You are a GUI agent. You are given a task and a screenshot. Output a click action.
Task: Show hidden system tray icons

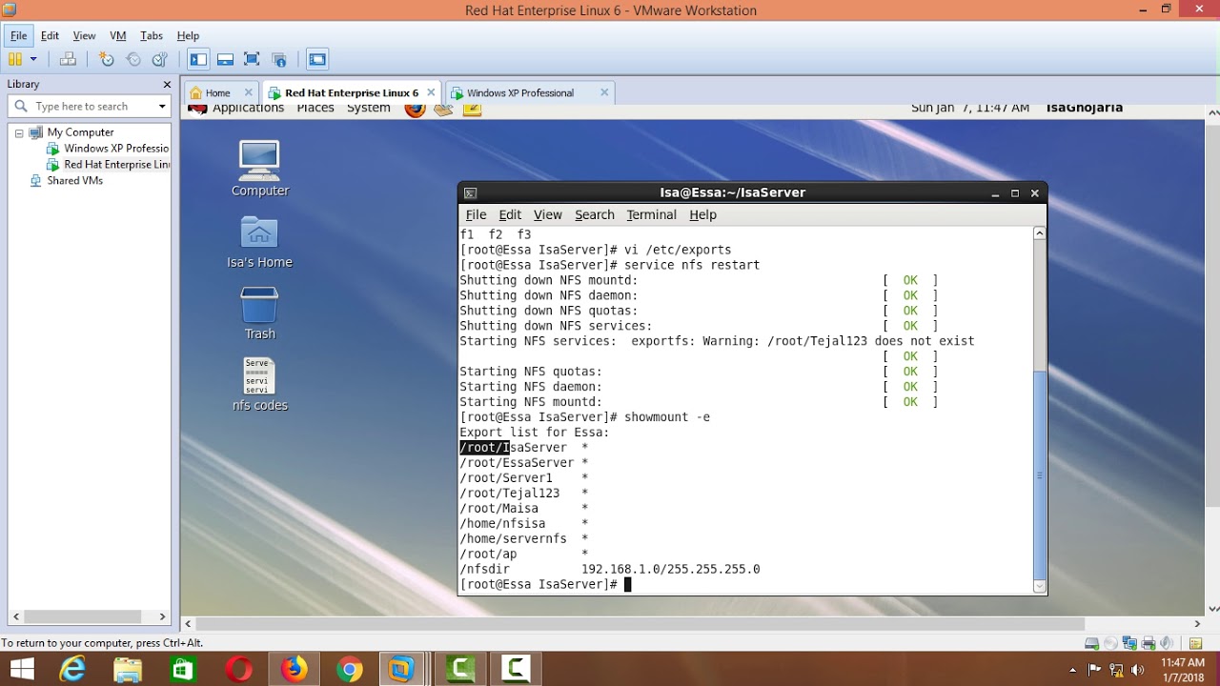click(1073, 670)
